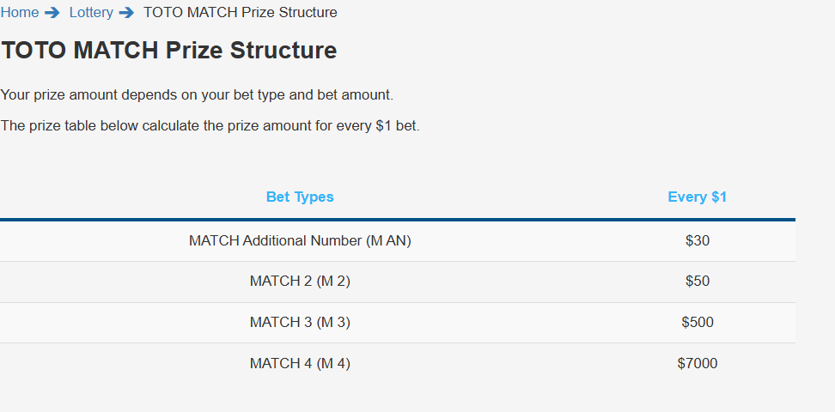
Task: Click the arrow icon after Lottery
Action: click(126, 12)
